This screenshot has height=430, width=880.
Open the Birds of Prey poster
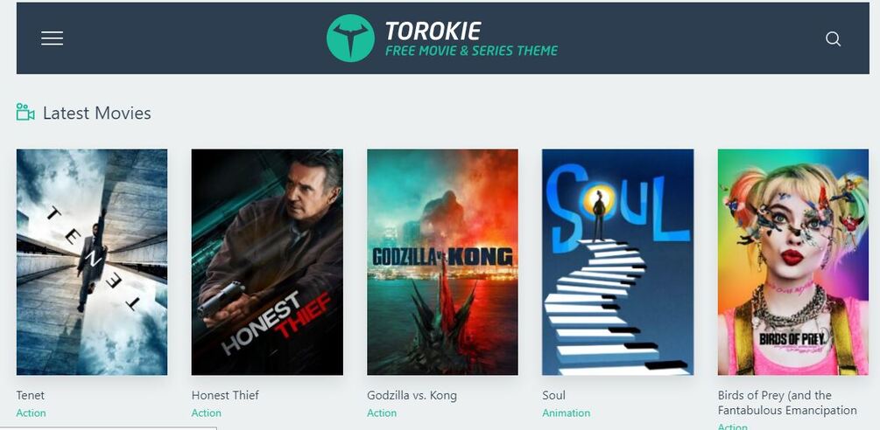(x=793, y=262)
